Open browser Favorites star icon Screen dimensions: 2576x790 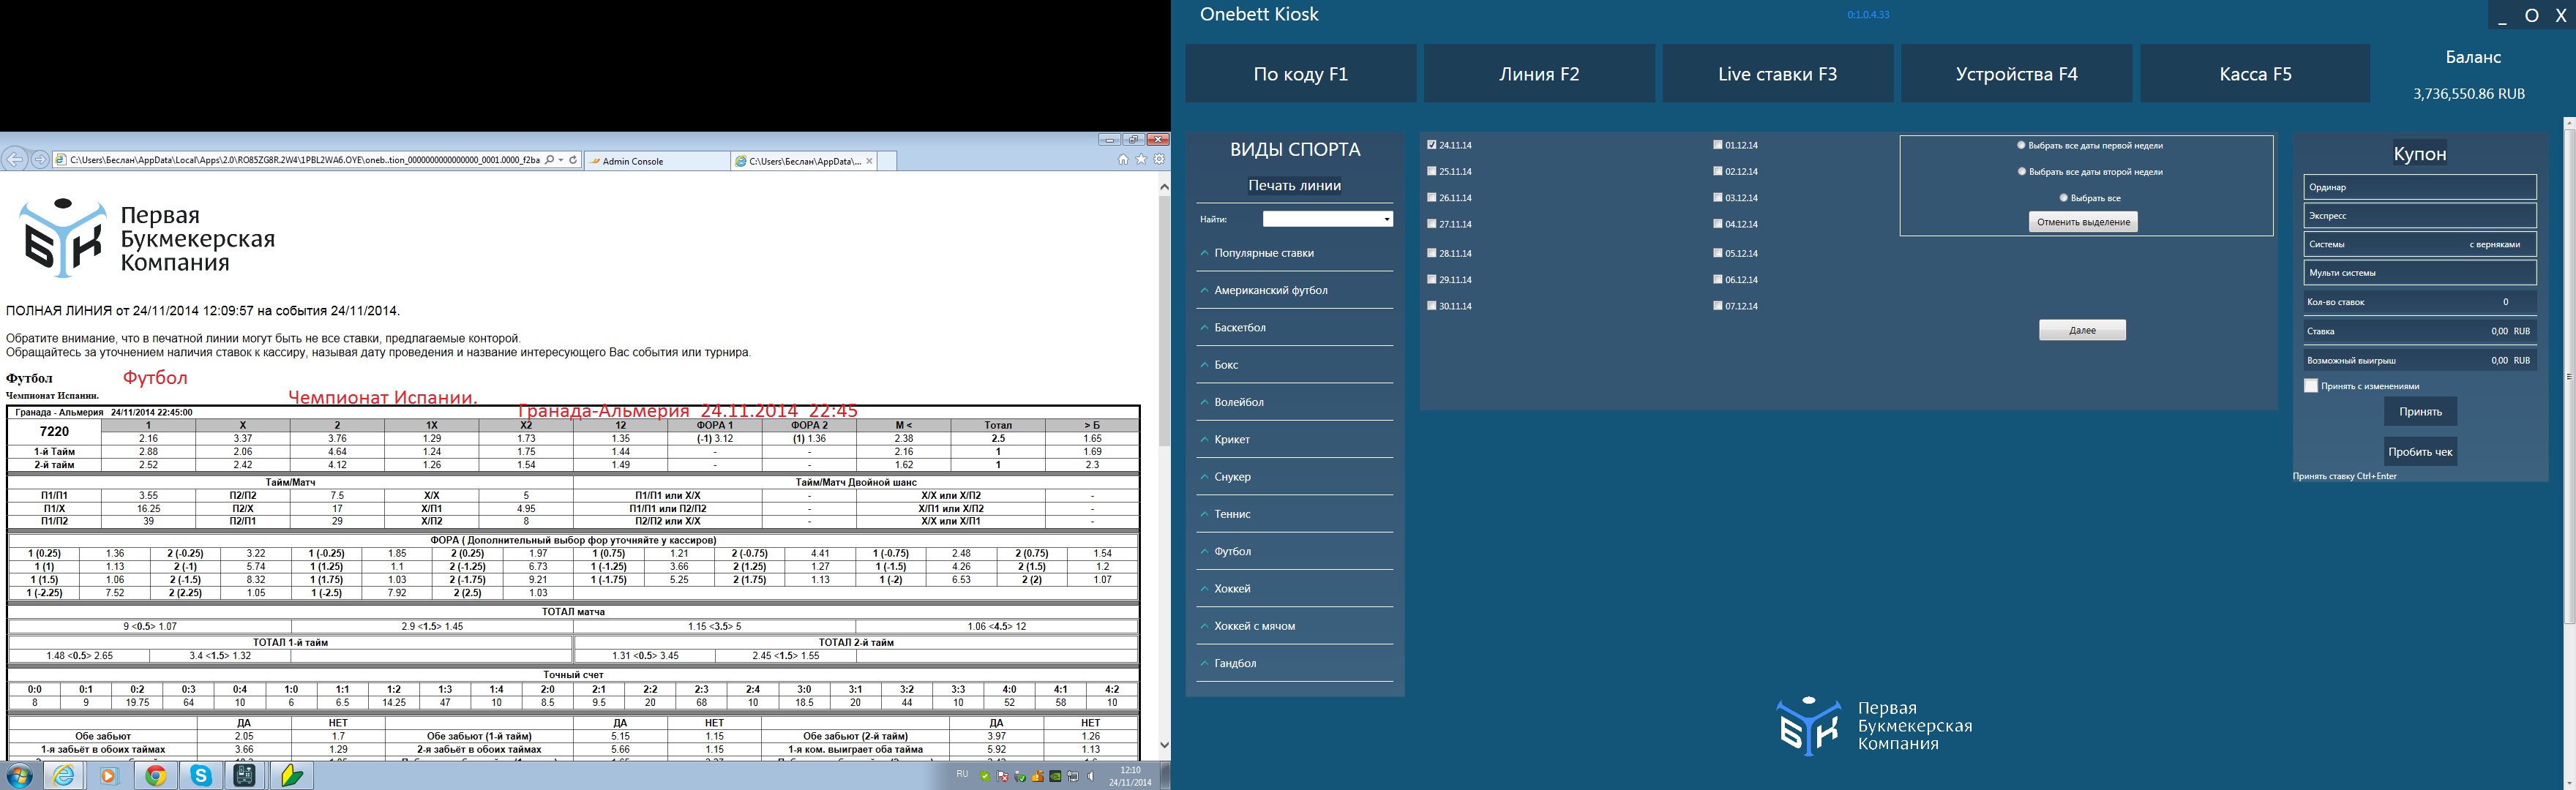[1141, 160]
